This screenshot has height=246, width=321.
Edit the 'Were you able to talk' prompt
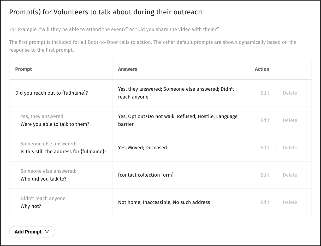click(265, 120)
